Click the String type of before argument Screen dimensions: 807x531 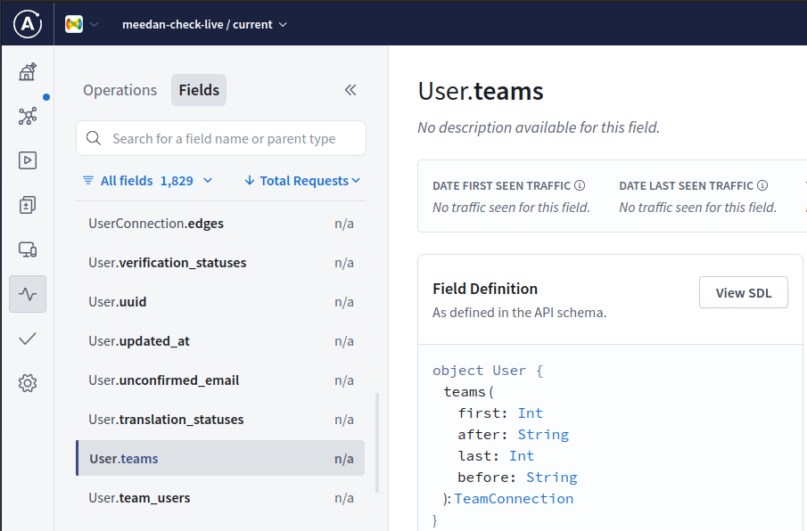click(552, 478)
